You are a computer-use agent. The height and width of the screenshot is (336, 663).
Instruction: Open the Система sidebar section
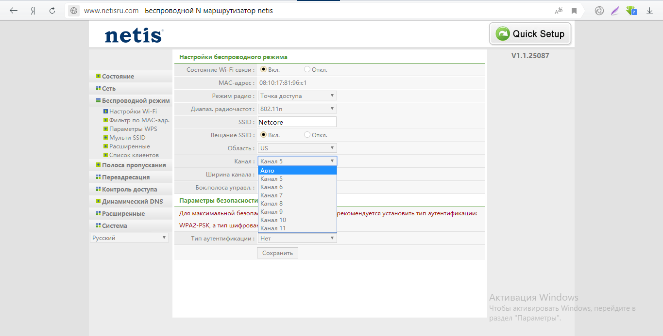coord(115,226)
